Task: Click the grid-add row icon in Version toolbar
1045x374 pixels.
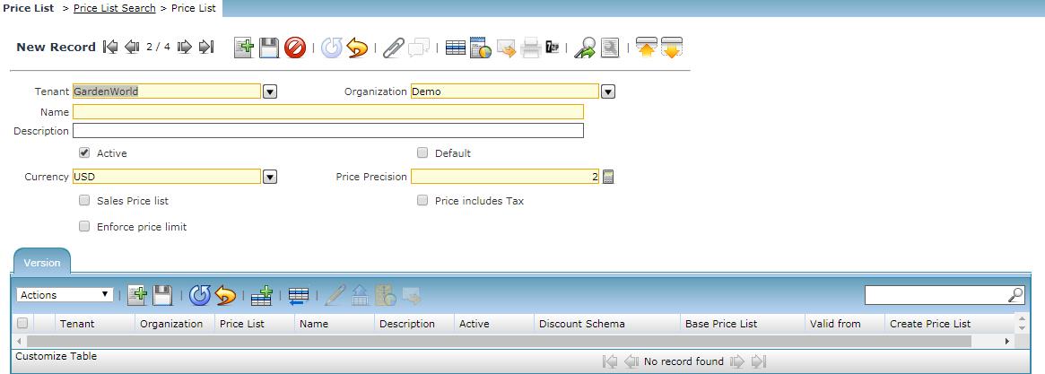Action: click(262, 295)
